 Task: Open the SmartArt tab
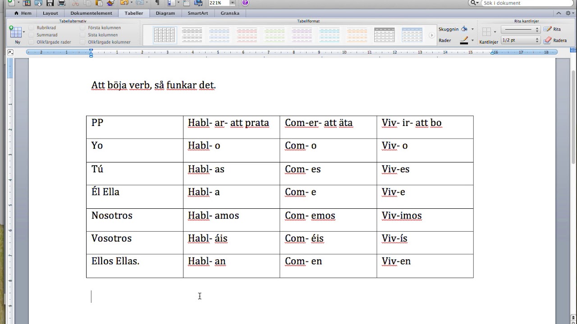(x=198, y=13)
